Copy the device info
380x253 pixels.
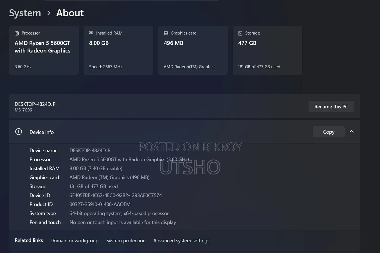(x=329, y=132)
